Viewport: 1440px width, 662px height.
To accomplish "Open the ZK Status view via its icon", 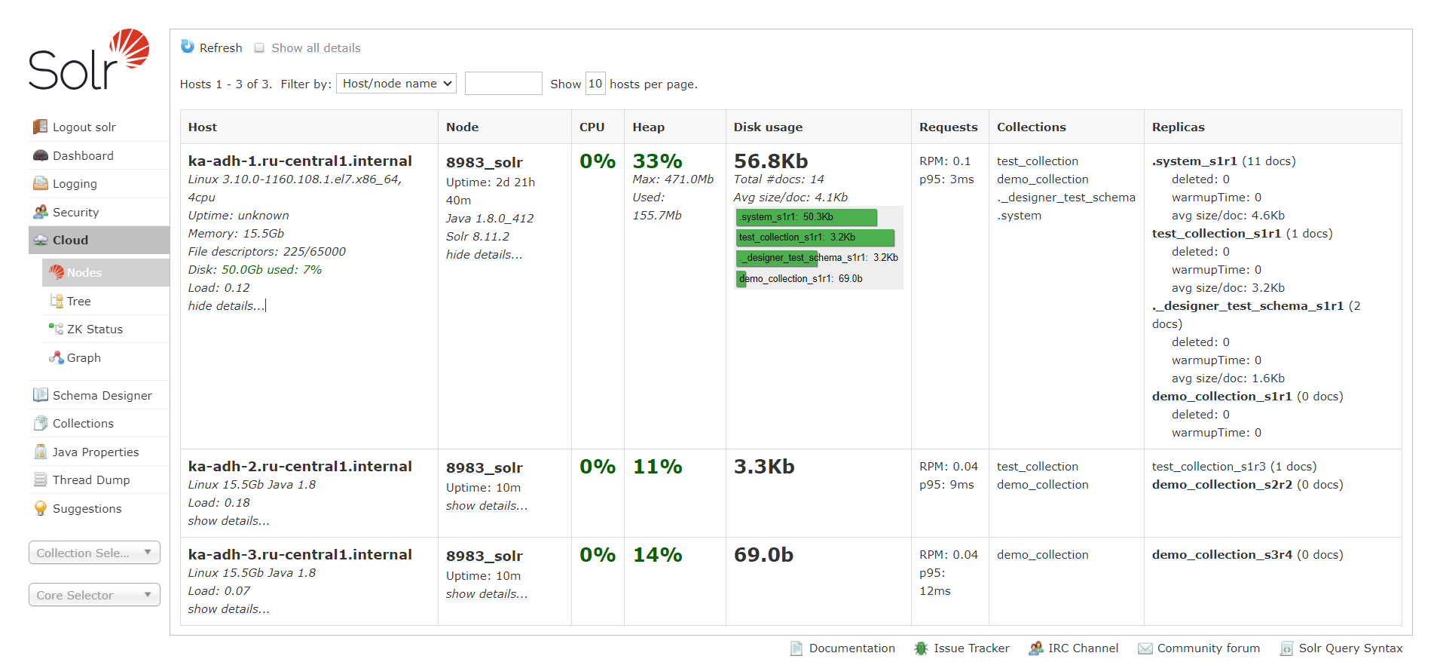I will pos(57,329).
